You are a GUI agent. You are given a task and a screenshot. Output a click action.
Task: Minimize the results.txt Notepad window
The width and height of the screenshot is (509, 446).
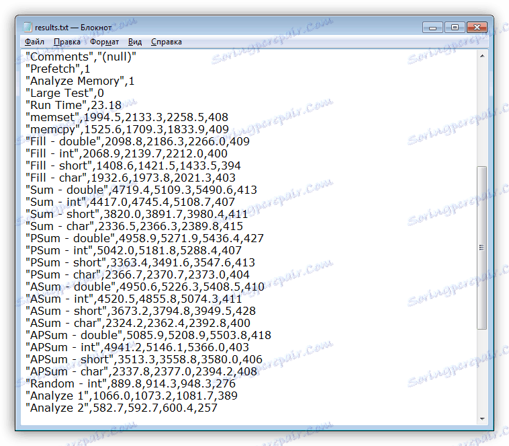432,28
